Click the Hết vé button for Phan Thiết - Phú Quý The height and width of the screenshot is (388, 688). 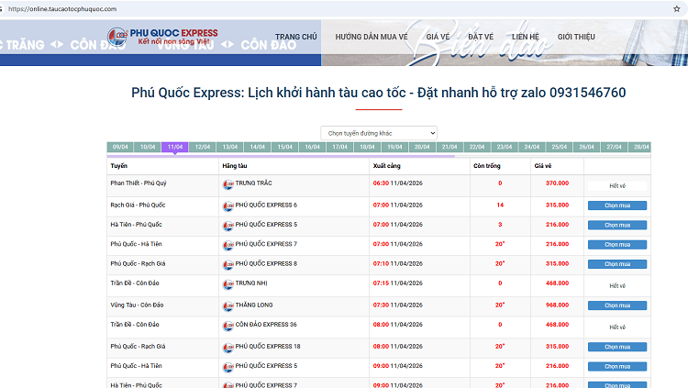pos(616,185)
